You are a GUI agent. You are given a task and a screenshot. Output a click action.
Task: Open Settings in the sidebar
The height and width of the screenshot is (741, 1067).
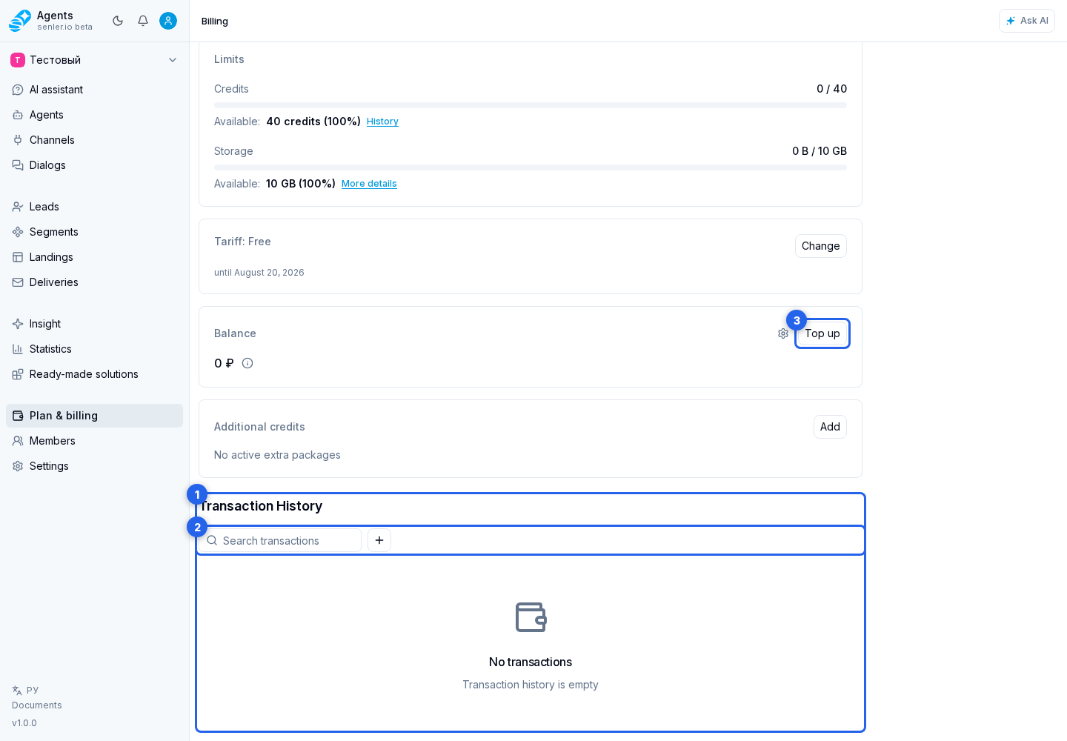(x=95, y=466)
